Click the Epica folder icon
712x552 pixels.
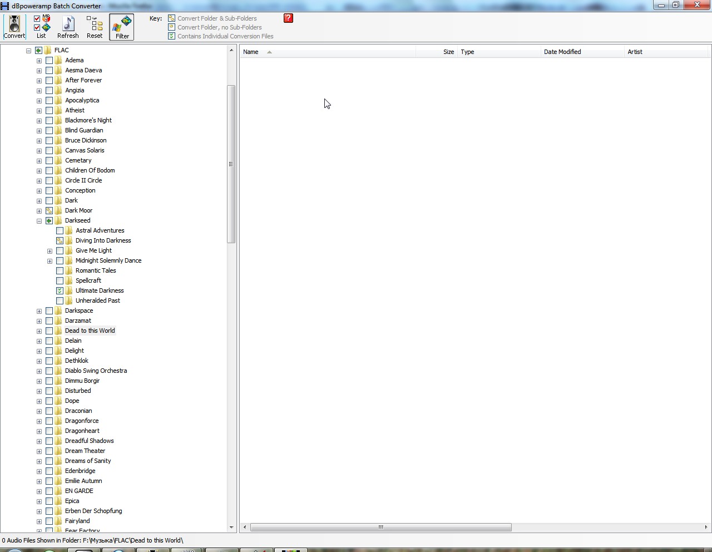tap(58, 501)
